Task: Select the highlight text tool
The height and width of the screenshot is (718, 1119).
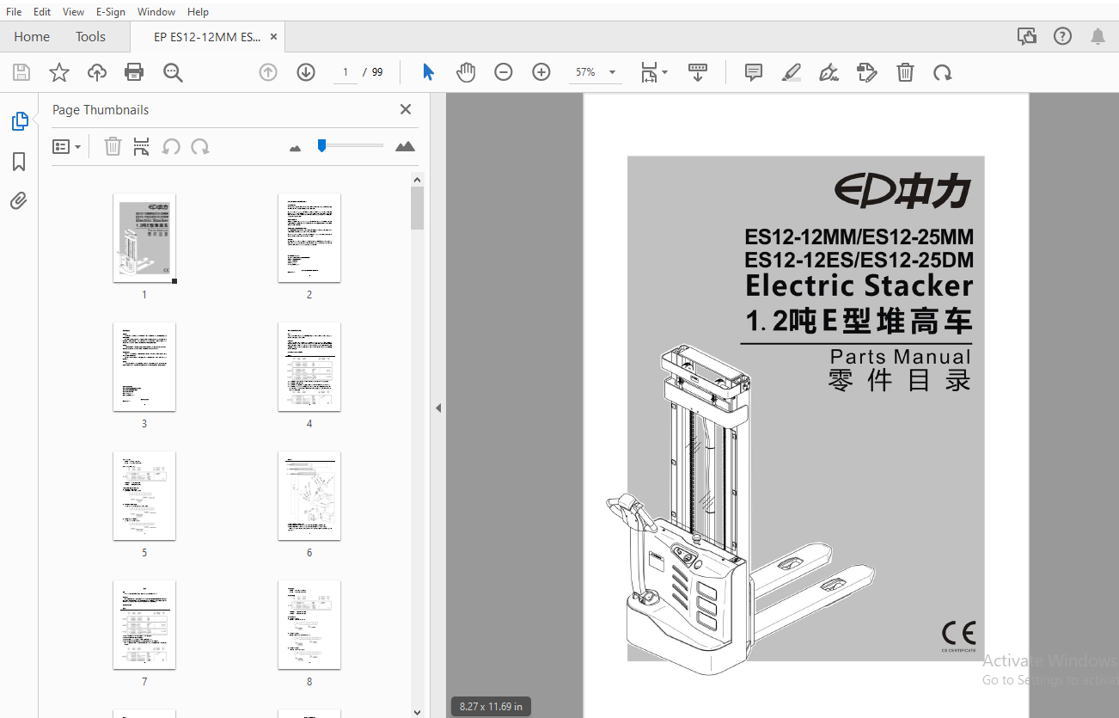Action: click(792, 72)
